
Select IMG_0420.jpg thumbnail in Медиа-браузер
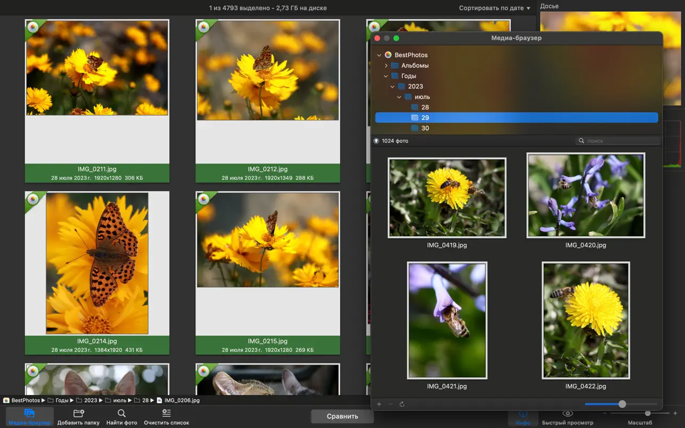586,195
